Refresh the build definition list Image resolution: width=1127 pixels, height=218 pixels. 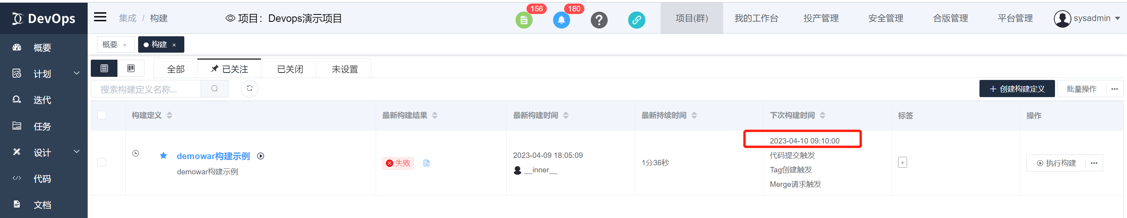click(x=249, y=89)
